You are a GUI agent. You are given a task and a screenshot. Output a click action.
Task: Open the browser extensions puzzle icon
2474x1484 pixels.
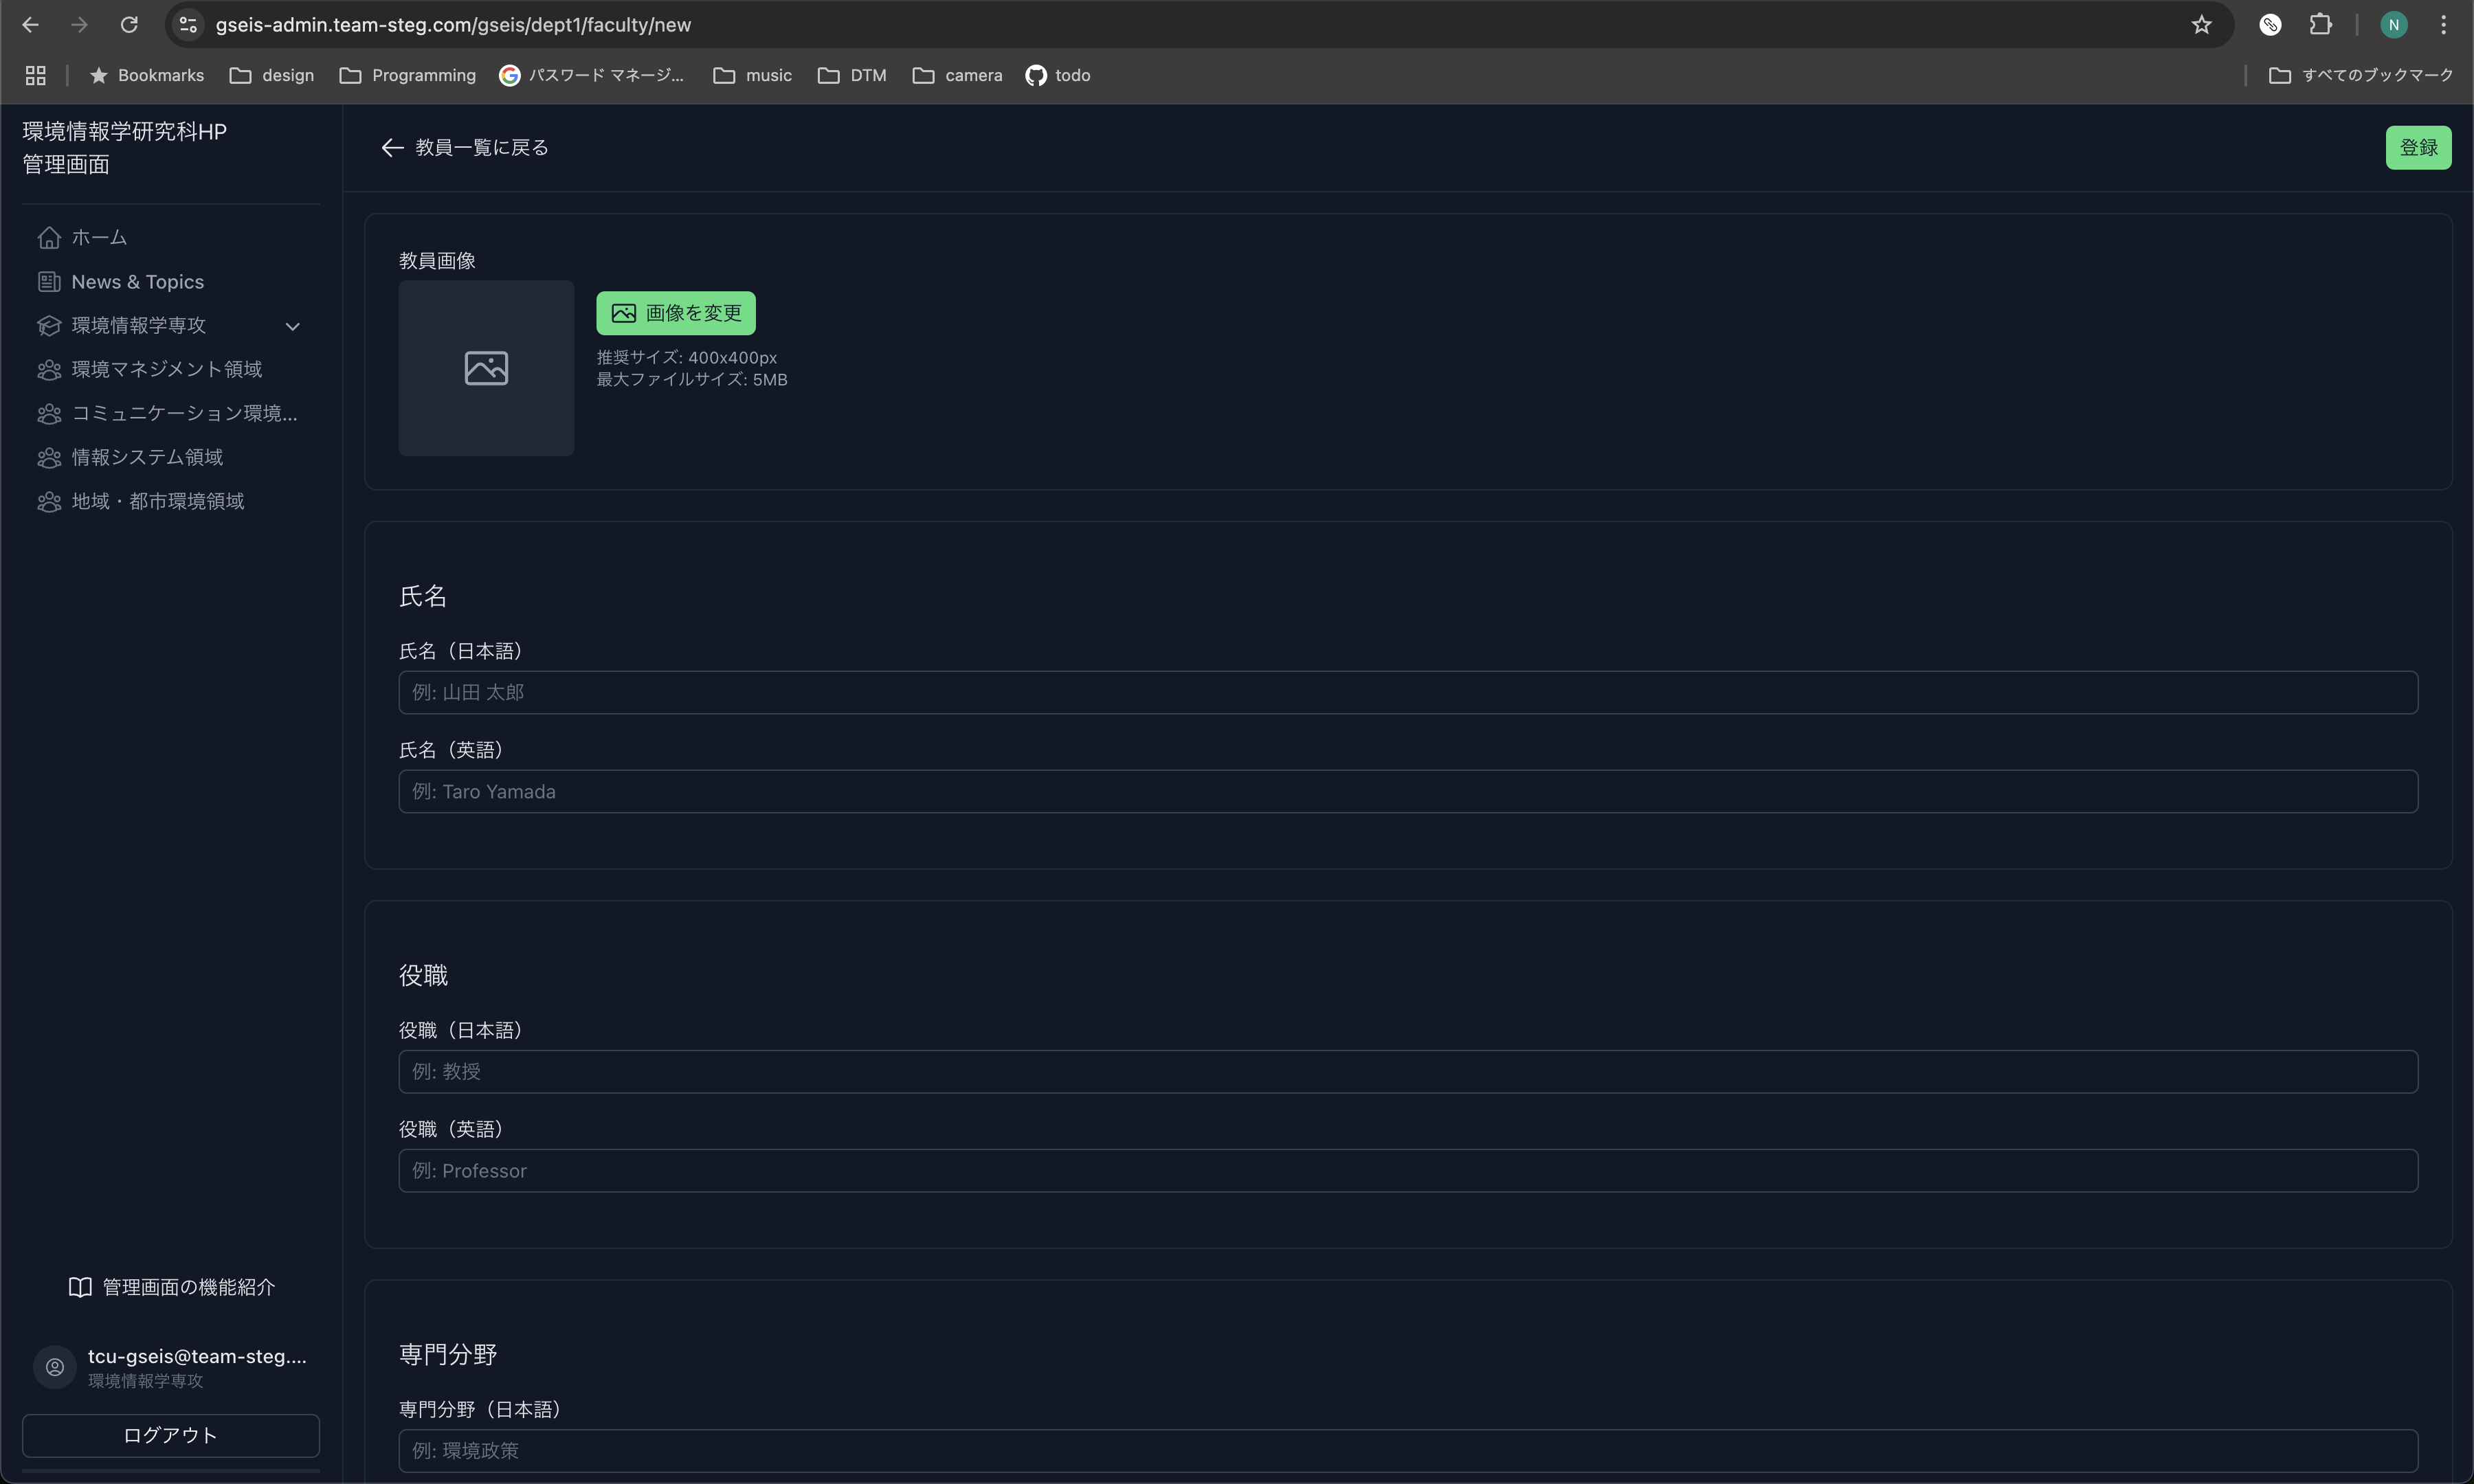click(x=2320, y=25)
